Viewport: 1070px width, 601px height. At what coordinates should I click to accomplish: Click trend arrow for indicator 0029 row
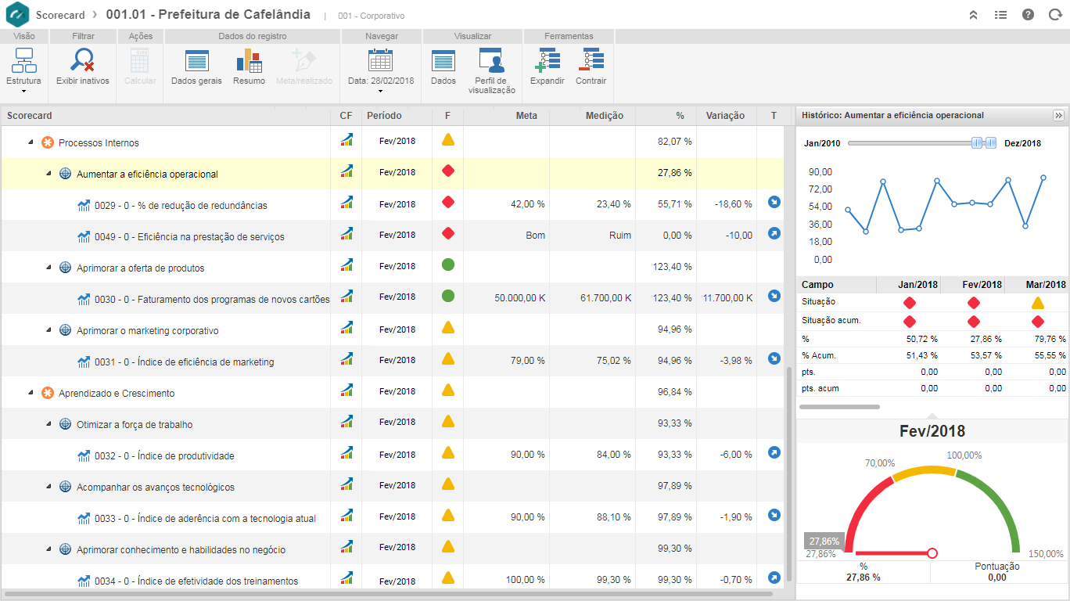(x=774, y=203)
